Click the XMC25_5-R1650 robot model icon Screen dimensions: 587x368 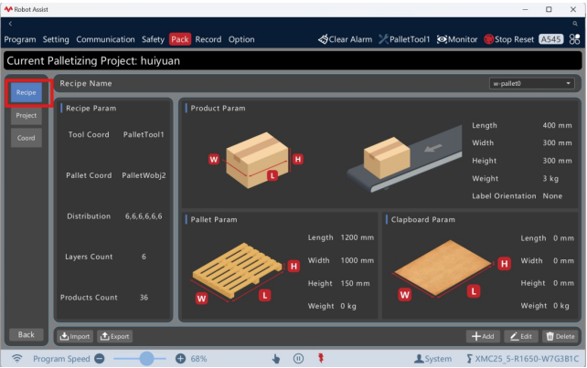pyautogui.click(x=469, y=359)
